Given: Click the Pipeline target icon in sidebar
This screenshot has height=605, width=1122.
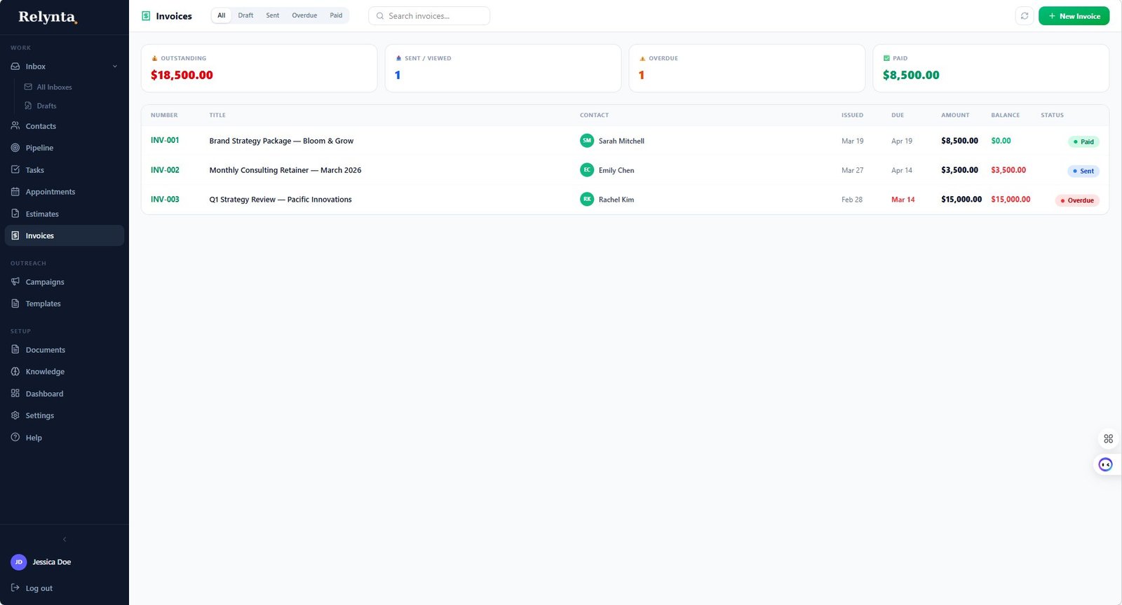Looking at the screenshot, I should (x=15, y=148).
